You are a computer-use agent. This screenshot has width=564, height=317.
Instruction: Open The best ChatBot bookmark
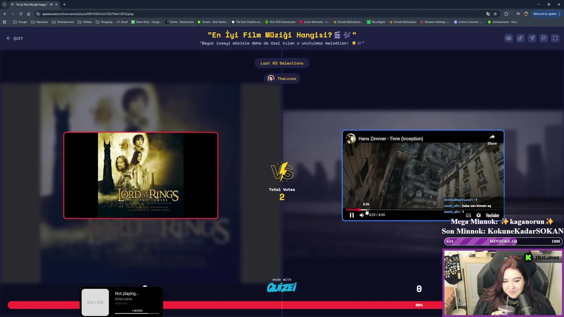[246, 22]
